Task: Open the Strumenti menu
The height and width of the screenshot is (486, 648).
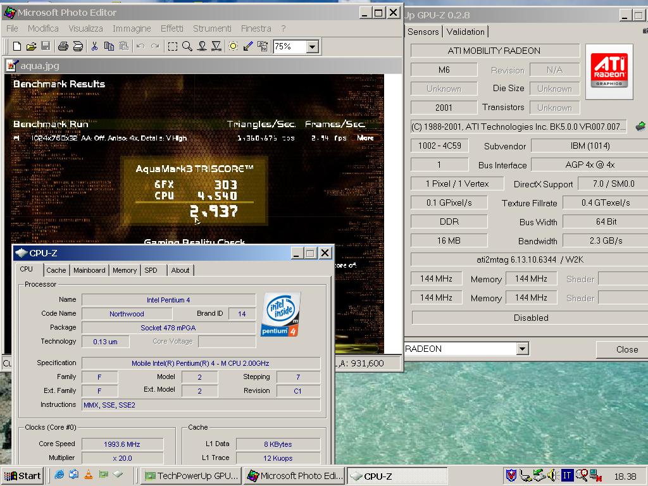Action: [212, 28]
